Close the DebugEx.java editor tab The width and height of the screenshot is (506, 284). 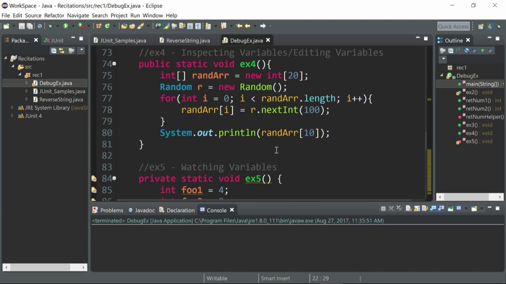(x=268, y=40)
